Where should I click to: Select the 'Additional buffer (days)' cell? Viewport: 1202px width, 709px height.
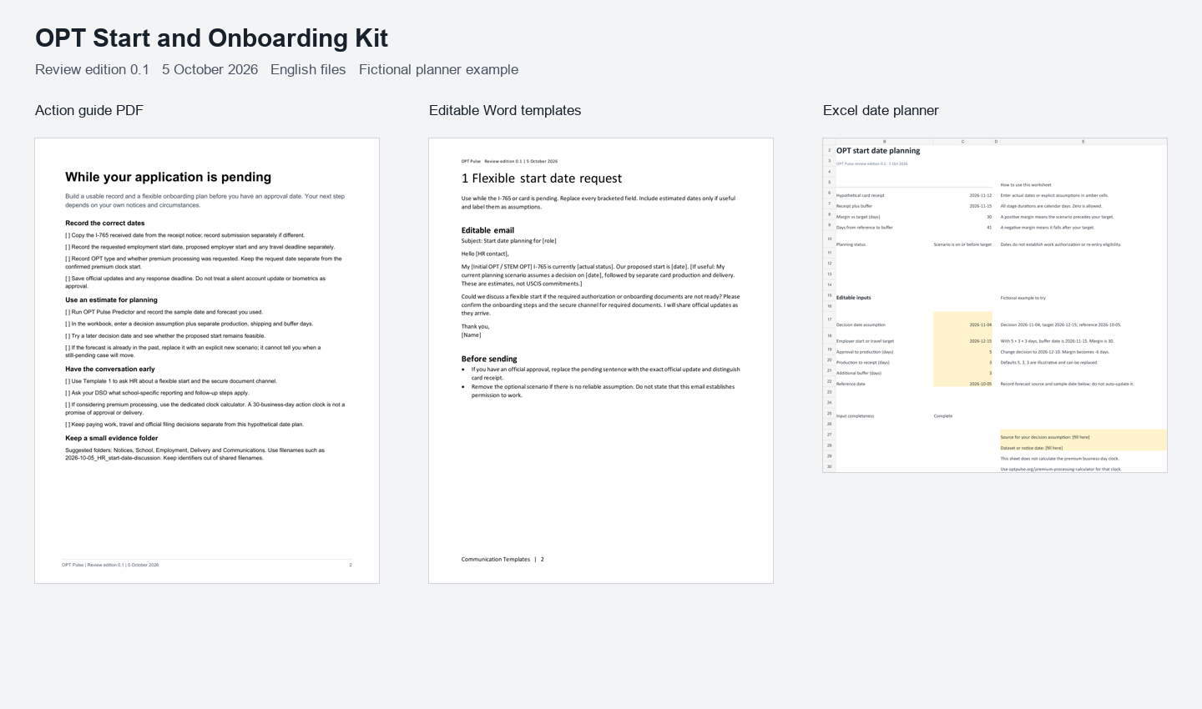click(x=858, y=373)
